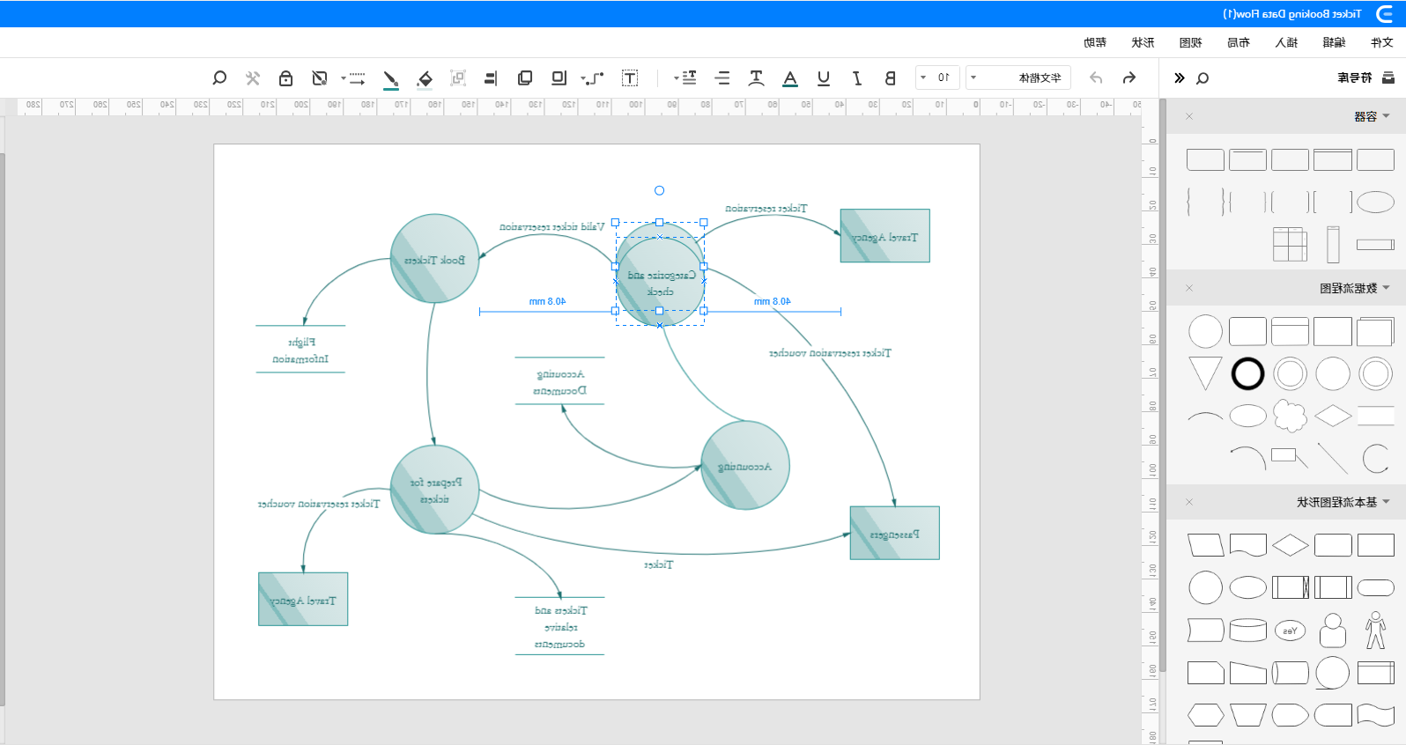The image size is (1406, 745).
Task: Open the font size dropdown showing 10
Action: pyautogui.click(x=936, y=77)
